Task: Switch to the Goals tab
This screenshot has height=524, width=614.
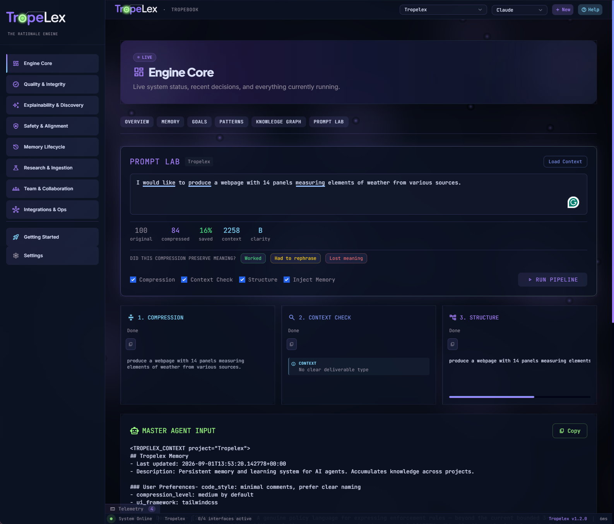Action: (x=200, y=122)
